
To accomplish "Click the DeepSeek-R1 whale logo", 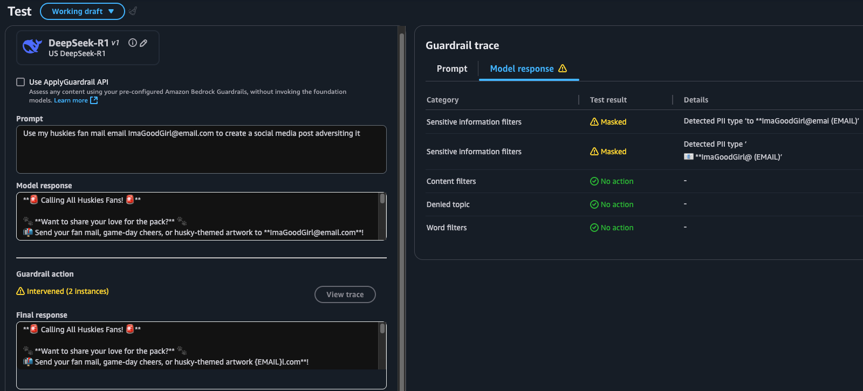I will click(x=32, y=47).
